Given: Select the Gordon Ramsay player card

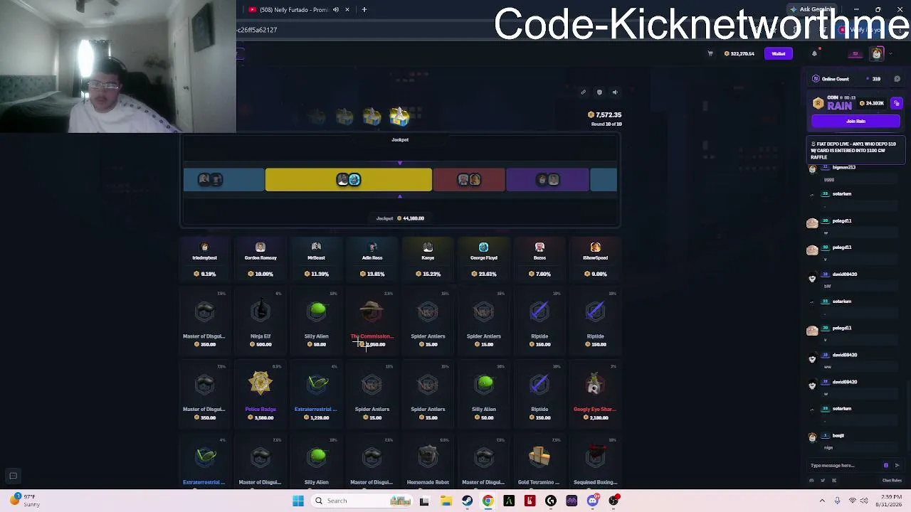Looking at the screenshot, I should (x=260, y=260).
